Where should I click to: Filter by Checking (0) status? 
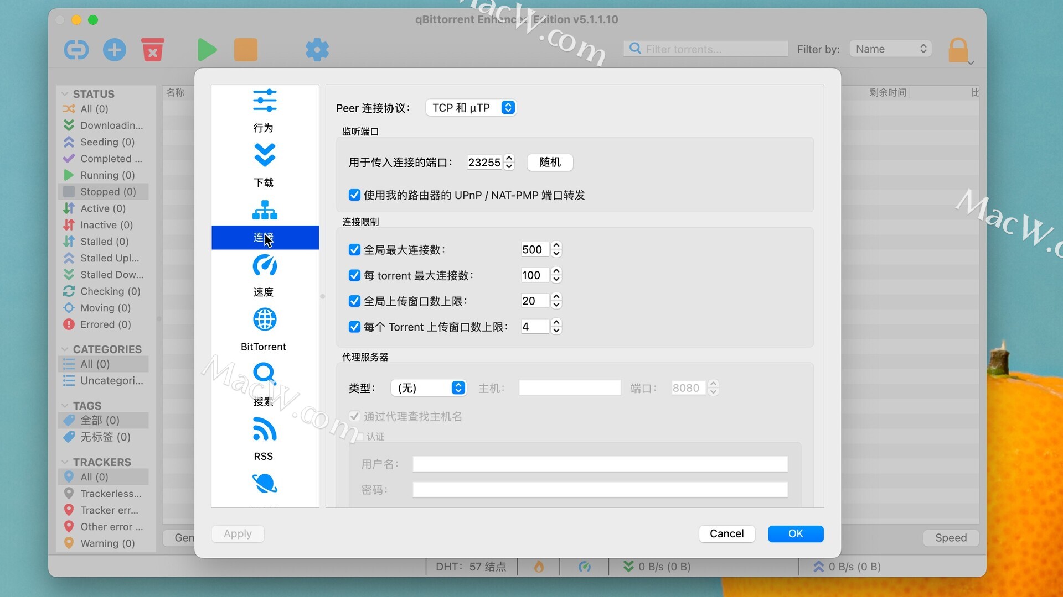[103, 291]
